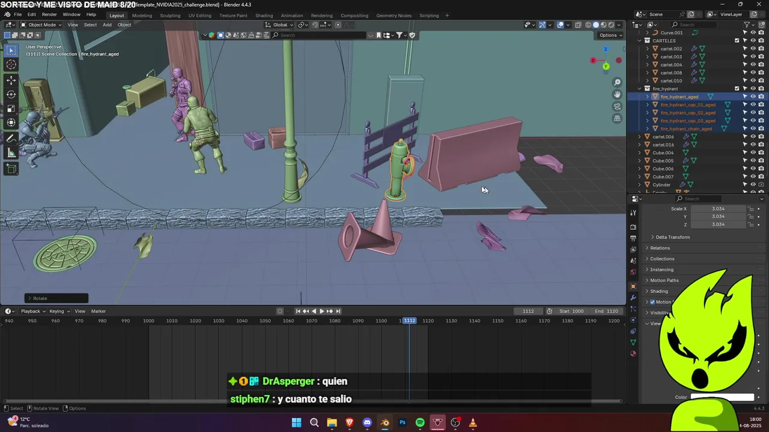The height and width of the screenshot is (432, 769).
Task: Switch to the Shading workspace tab
Action: [x=264, y=16]
